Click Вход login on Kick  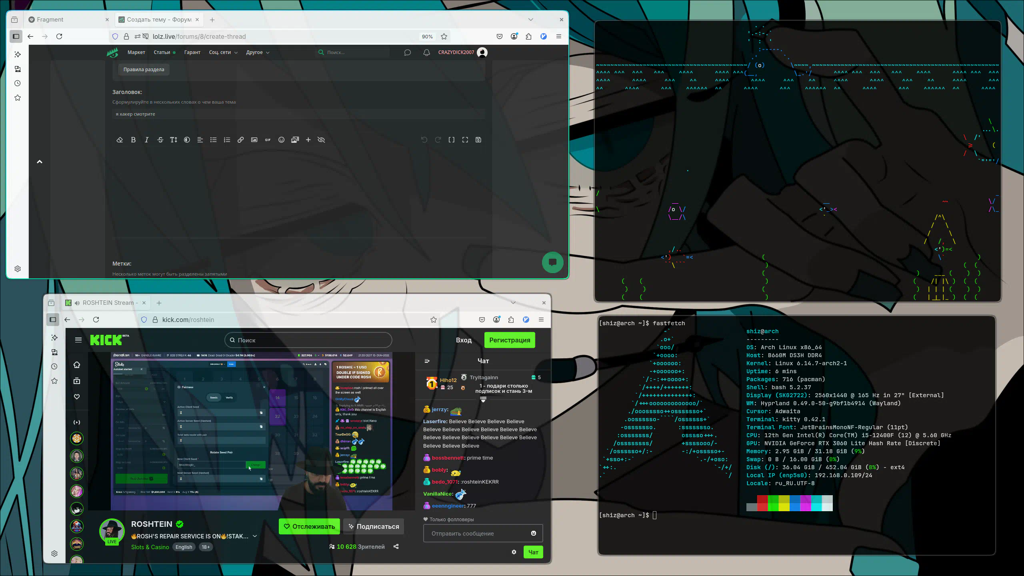tap(464, 340)
